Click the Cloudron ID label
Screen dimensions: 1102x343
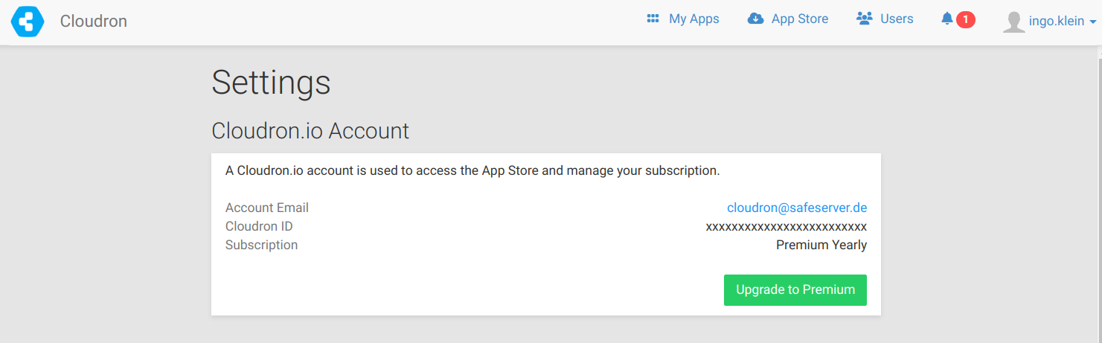tap(259, 226)
